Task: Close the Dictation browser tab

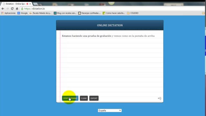Action: pos(30,4)
